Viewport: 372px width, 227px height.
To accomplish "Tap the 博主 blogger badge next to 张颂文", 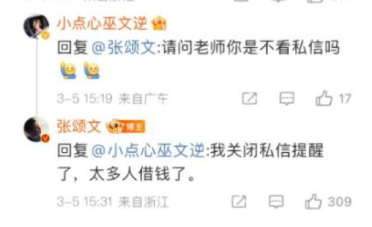I will click(126, 126).
